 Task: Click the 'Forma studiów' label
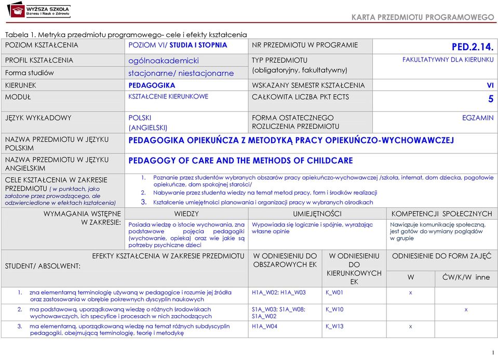point(30,73)
